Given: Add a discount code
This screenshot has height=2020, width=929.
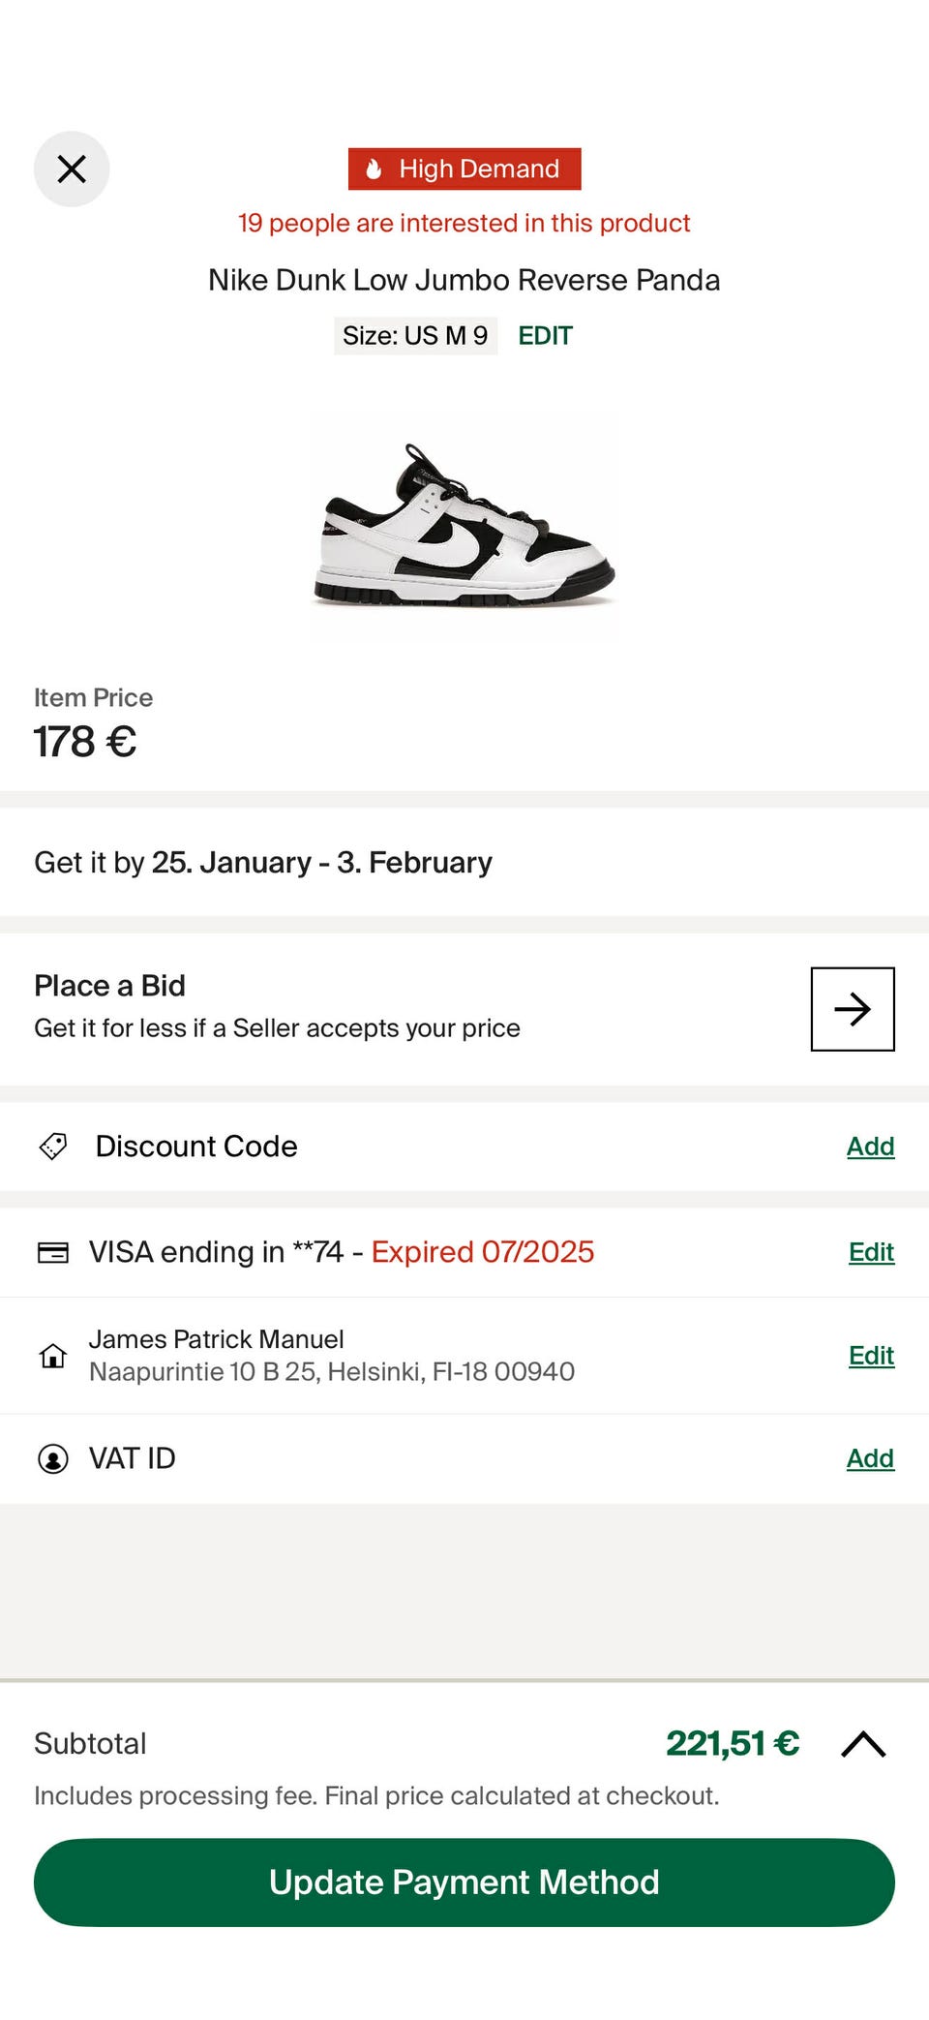Looking at the screenshot, I should (870, 1147).
